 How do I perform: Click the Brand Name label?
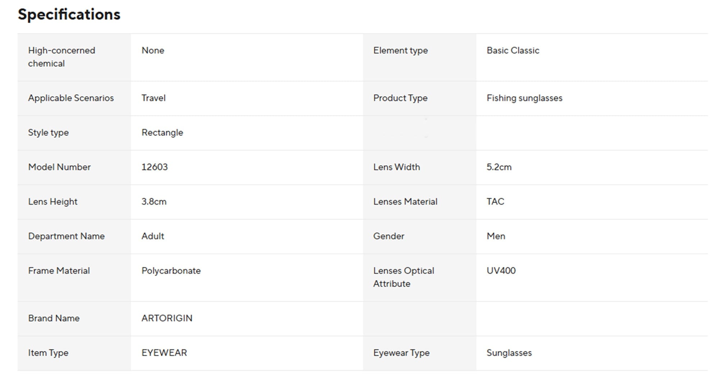click(x=54, y=318)
